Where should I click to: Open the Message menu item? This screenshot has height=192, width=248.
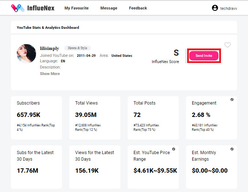(x=109, y=8)
